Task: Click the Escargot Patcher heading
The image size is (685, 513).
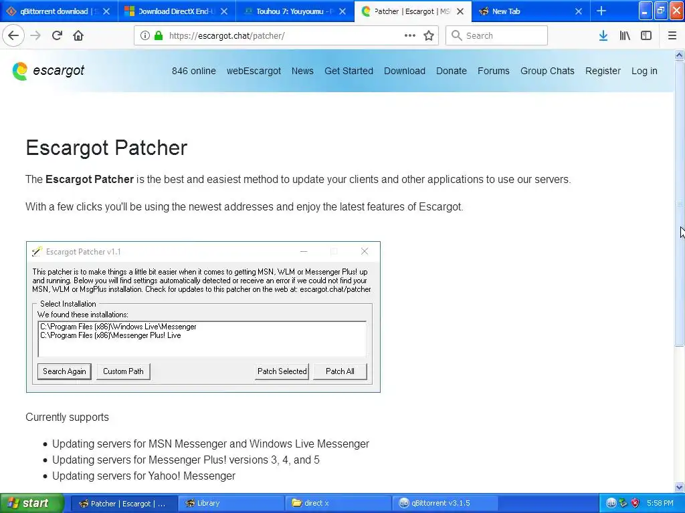Action: (x=106, y=148)
